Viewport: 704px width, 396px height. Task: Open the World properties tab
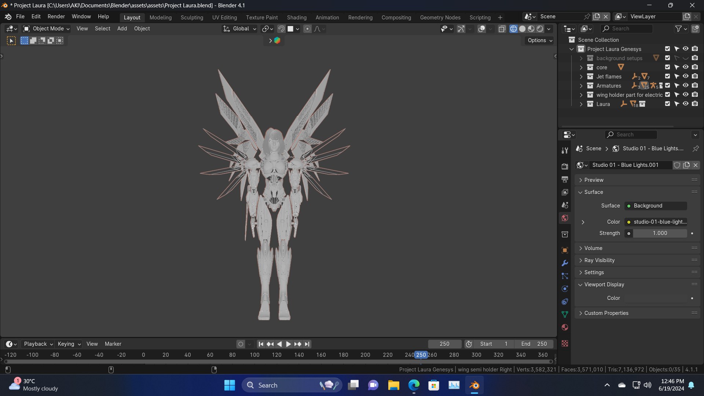[565, 218]
